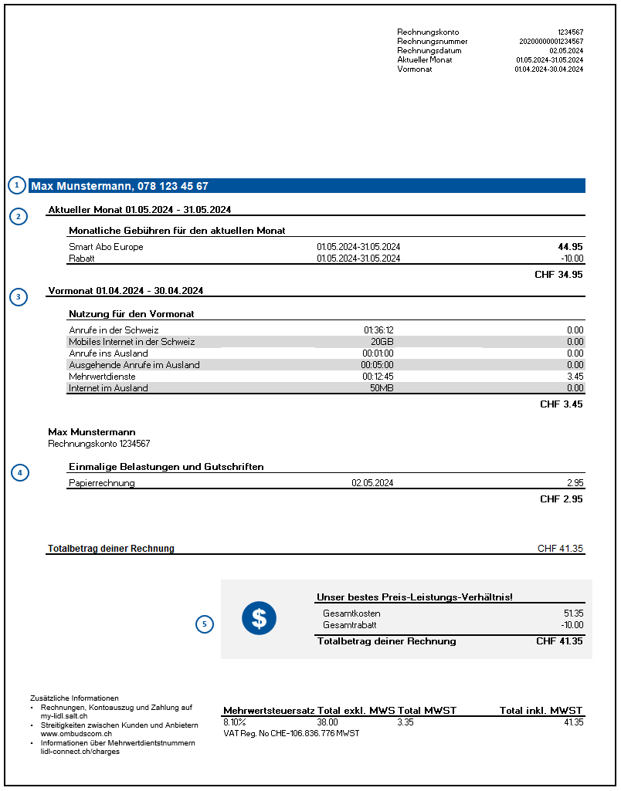Click 'Zusätzliche Informationen' footer heading

point(74,698)
